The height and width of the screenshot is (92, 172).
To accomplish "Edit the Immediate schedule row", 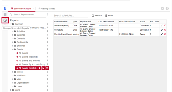I will [x=161, y=30].
